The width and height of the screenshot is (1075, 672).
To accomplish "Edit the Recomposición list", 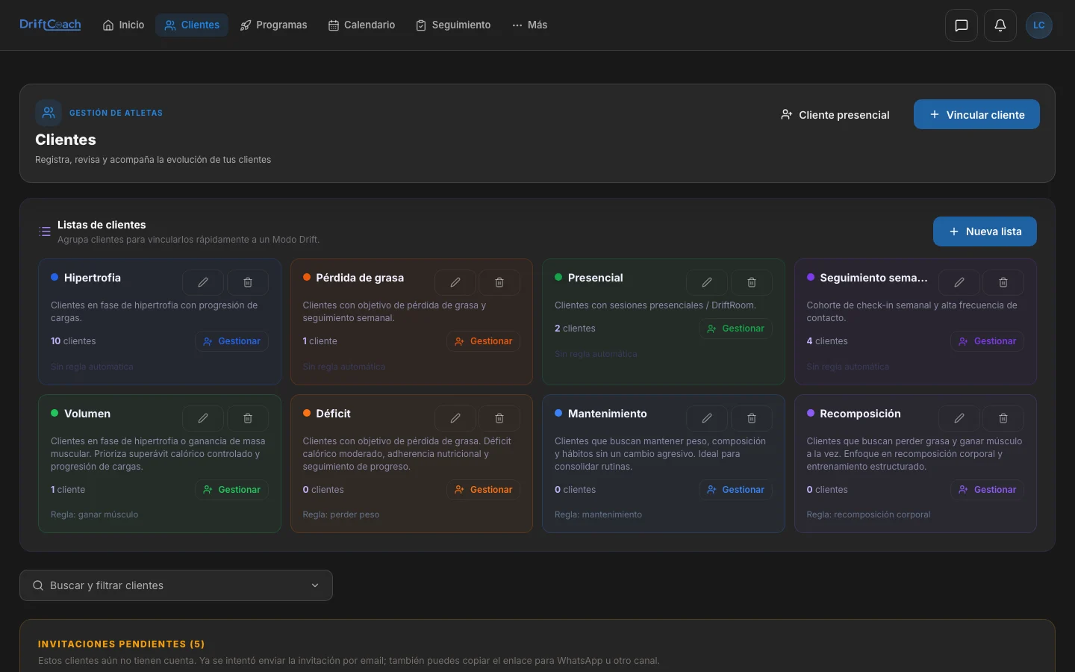I will (959, 418).
